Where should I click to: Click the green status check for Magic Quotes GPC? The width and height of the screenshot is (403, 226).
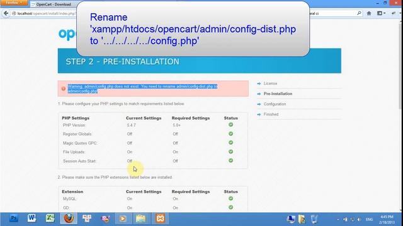pos(231,143)
